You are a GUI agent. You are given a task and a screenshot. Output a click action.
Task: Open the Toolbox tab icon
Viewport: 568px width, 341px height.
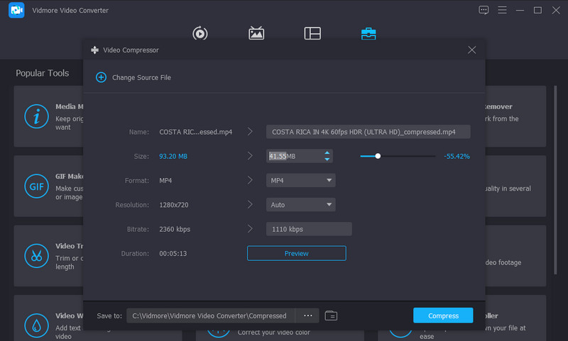coord(368,33)
